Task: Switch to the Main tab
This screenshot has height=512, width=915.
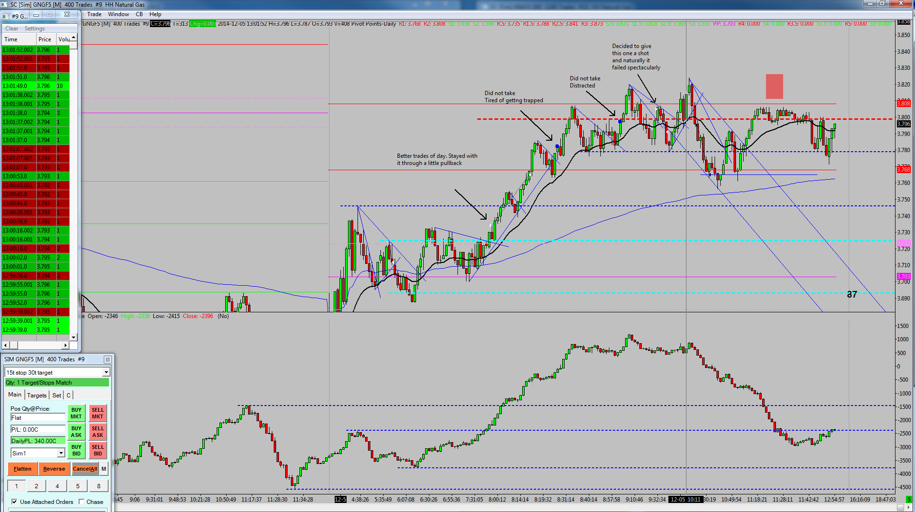Action: pos(15,395)
